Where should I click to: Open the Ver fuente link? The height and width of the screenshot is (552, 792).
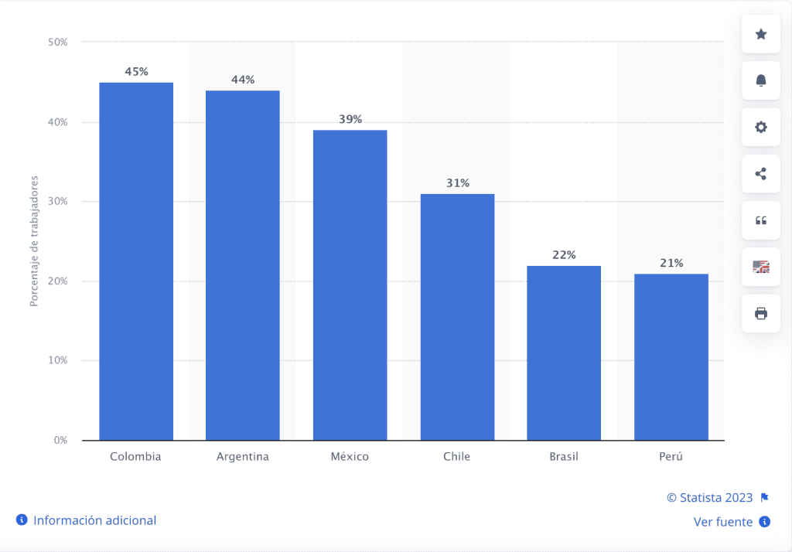tap(723, 522)
